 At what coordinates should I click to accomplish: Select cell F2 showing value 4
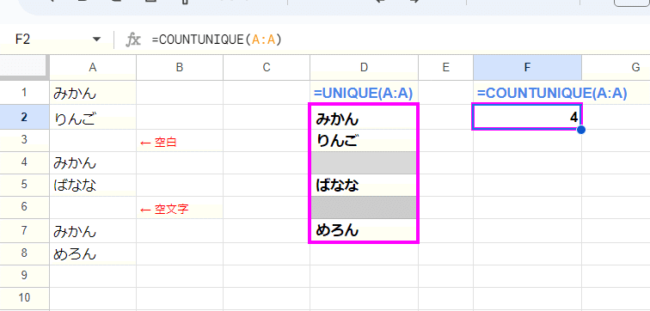tap(527, 117)
